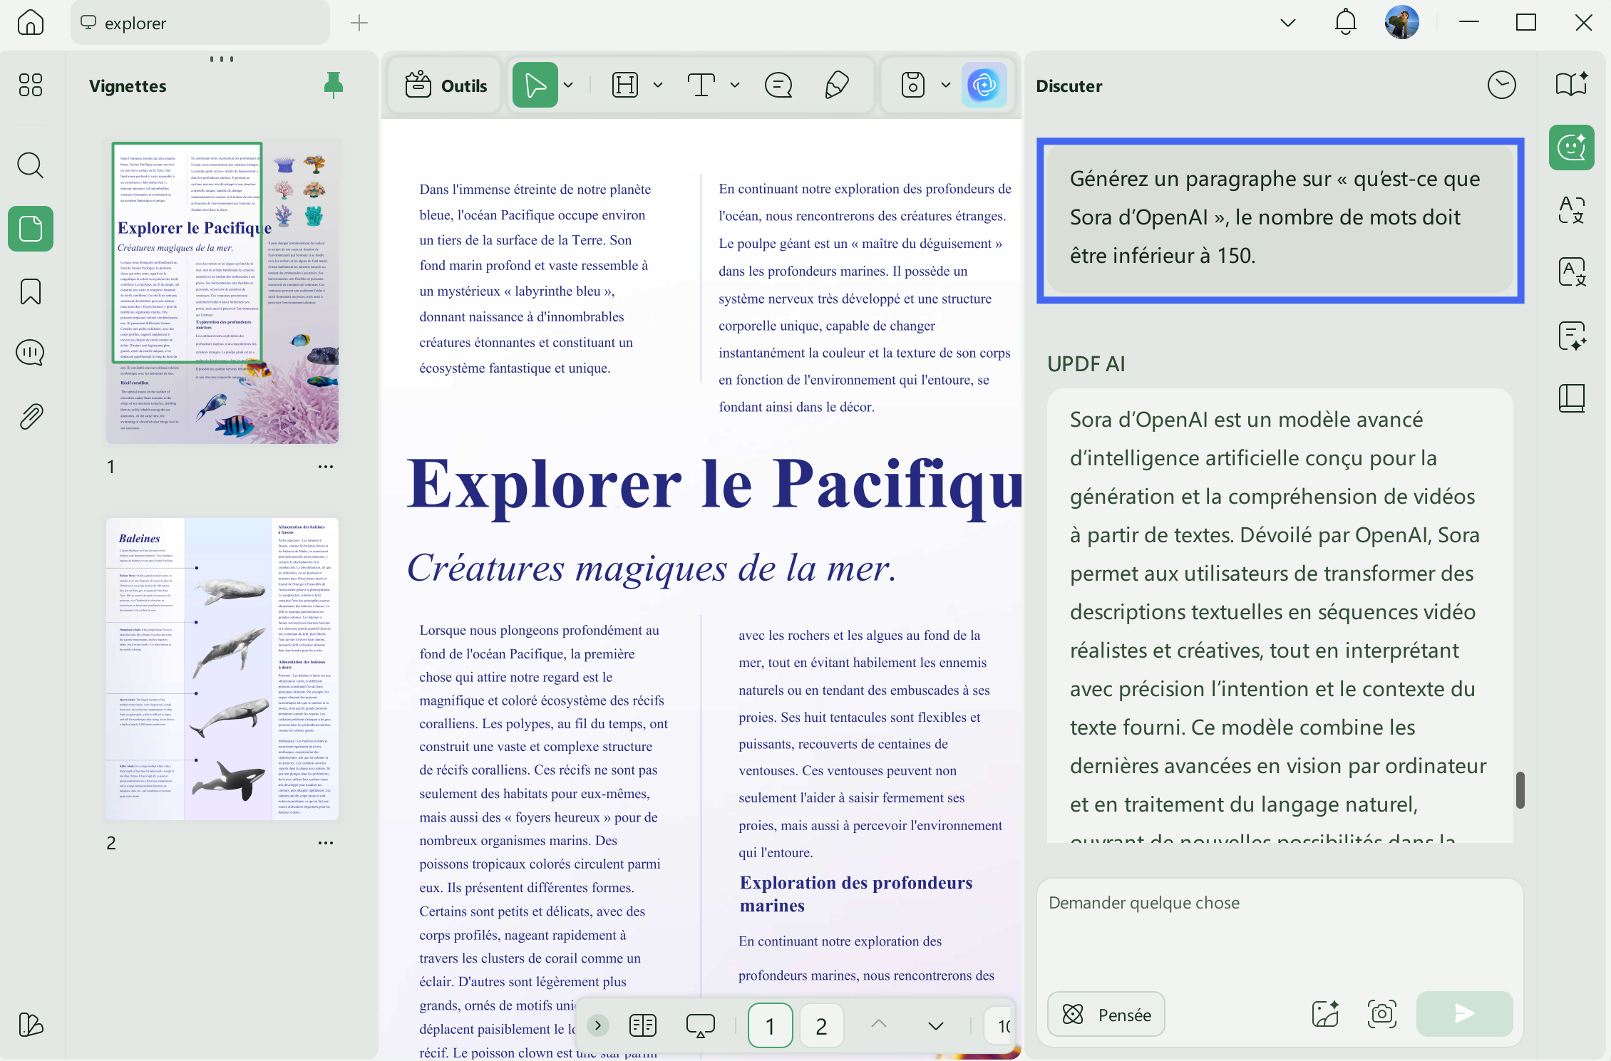Image resolution: width=1611 pixels, height=1061 pixels.
Task: Open the bookmarks panel
Action: pyautogui.click(x=31, y=291)
